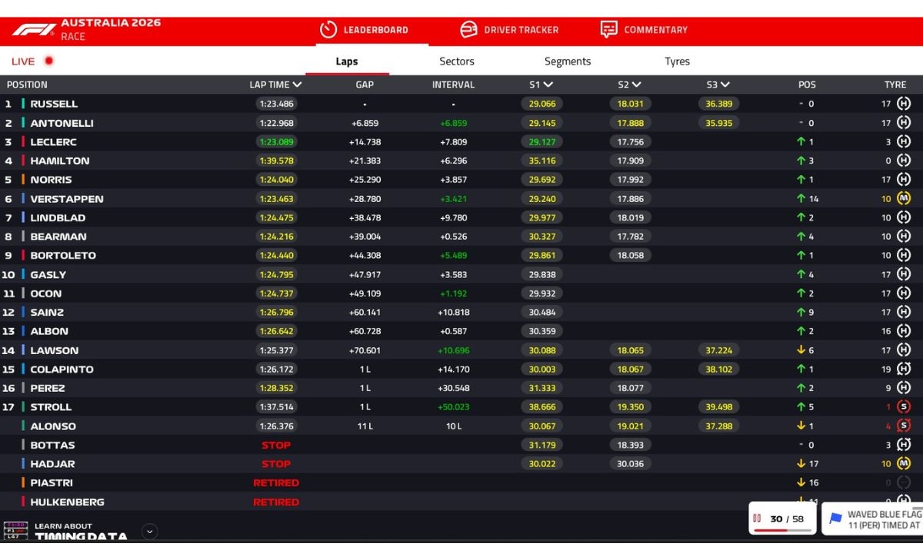Click the Leaderboard stopwatch icon
The height and width of the screenshot is (560, 923).
pyautogui.click(x=328, y=30)
